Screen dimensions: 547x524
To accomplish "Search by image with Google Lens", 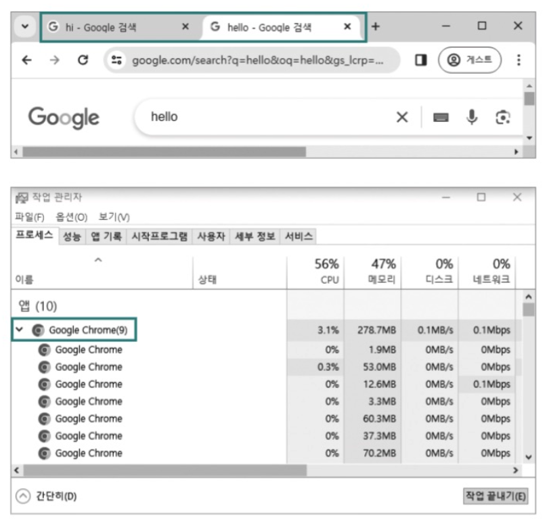I will (x=503, y=117).
